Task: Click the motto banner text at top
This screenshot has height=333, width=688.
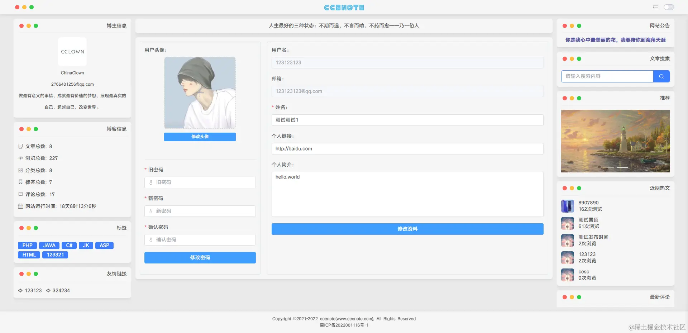Action: tap(344, 26)
